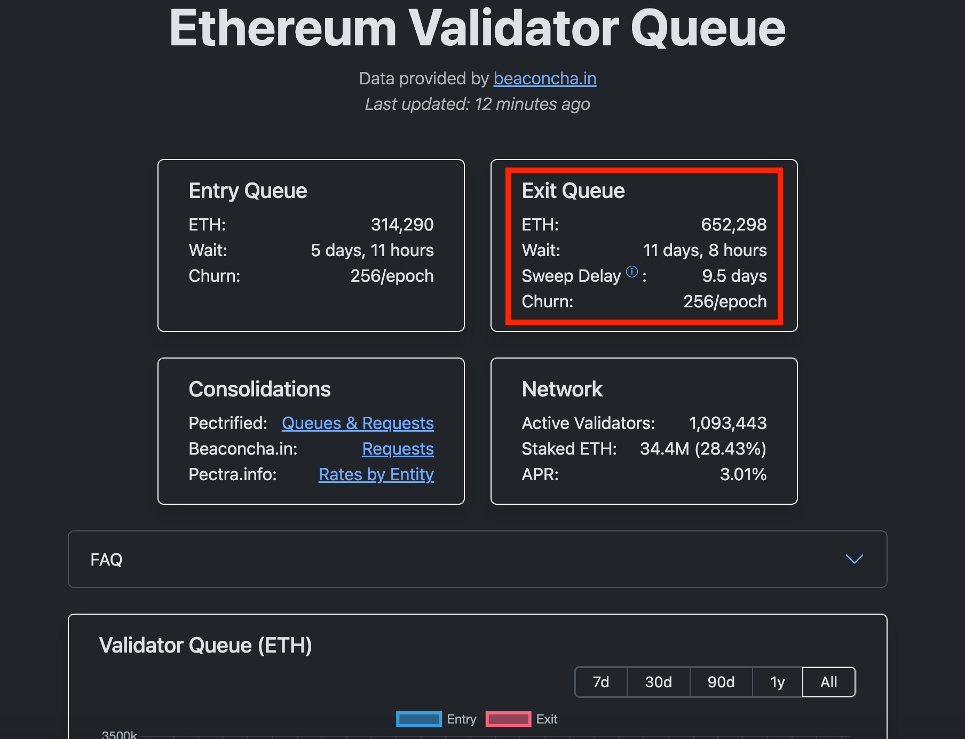Click the Network card heading
The width and height of the screenshot is (965, 739).
(563, 390)
